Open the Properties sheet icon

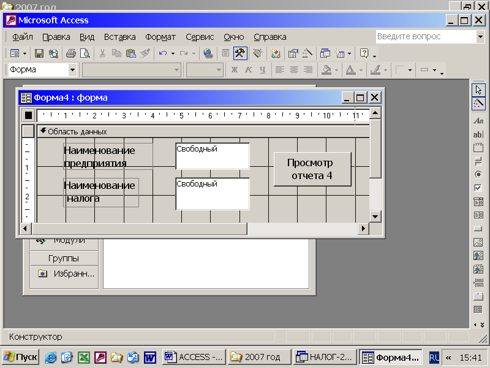tap(293, 53)
